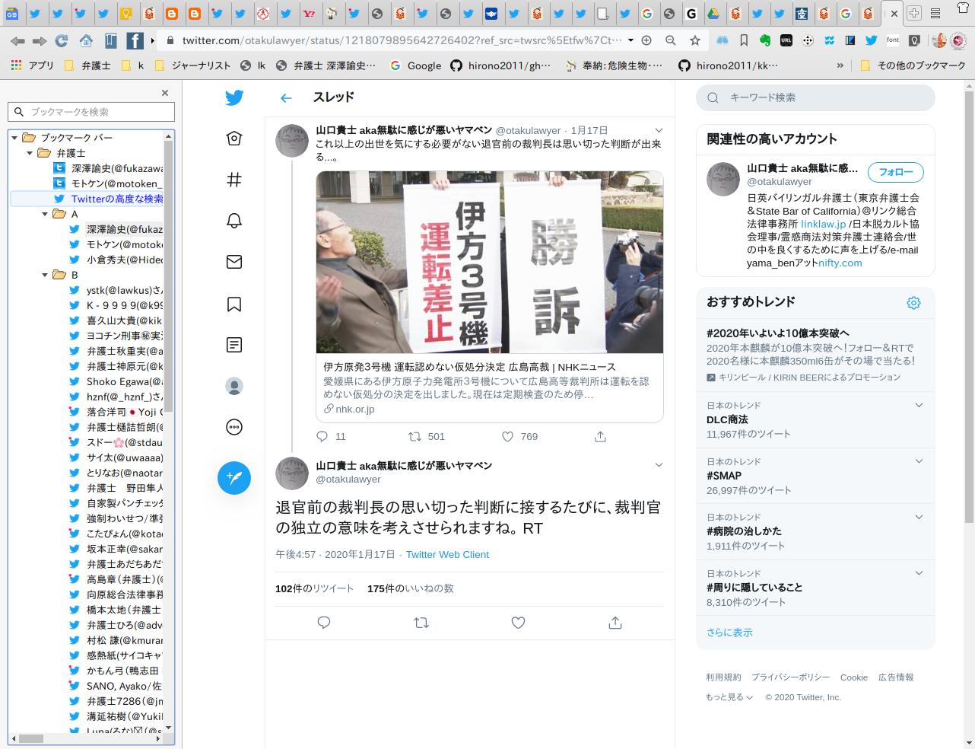Screen dimensions: 975x749
Task: Click the back arrow next to スレッド
Action: click(286, 97)
